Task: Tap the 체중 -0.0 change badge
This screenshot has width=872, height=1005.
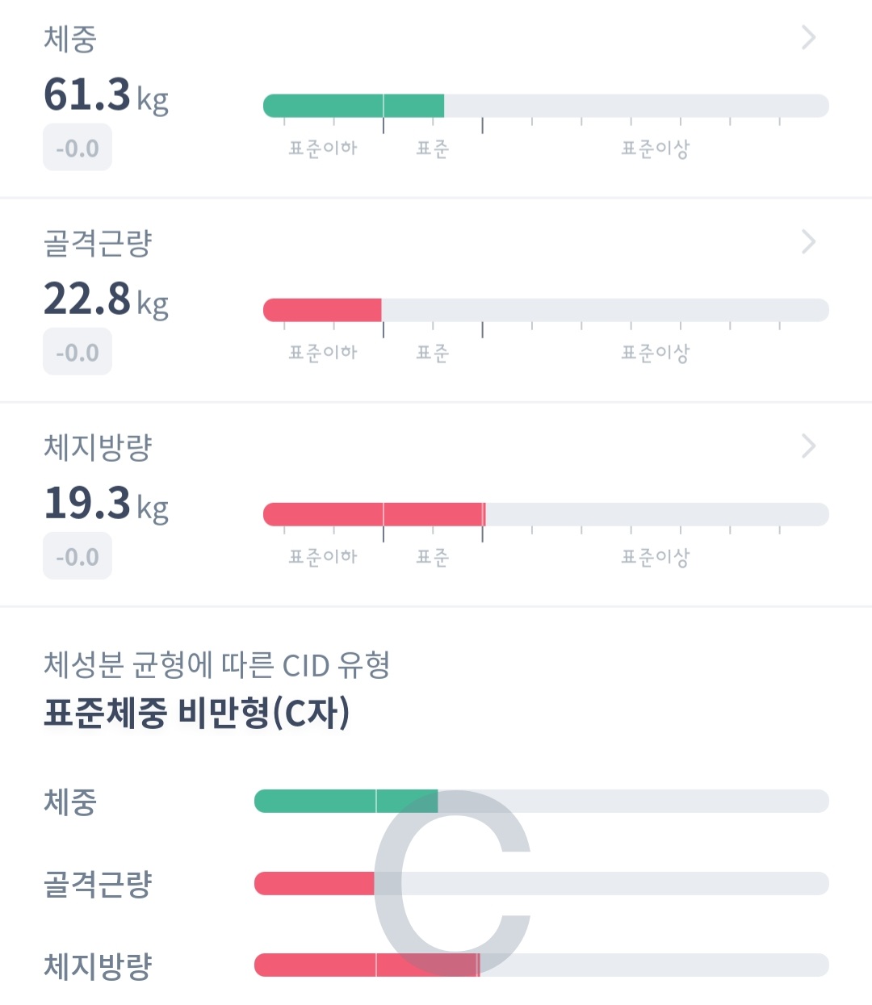Action: pos(78,148)
